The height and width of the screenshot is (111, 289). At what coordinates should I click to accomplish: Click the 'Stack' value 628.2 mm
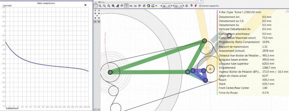pos(268,84)
